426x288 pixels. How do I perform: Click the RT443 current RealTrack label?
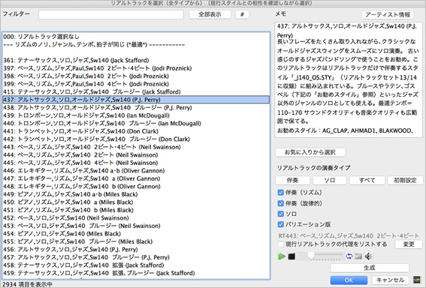click(x=349, y=235)
